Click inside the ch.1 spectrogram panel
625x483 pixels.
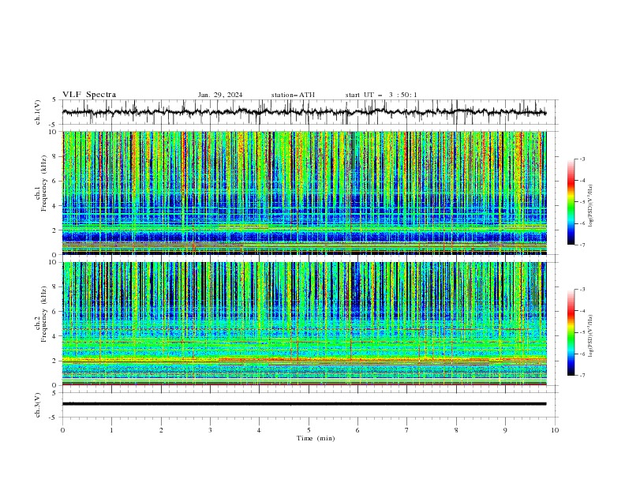pyautogui.click(x=305, y=193)
